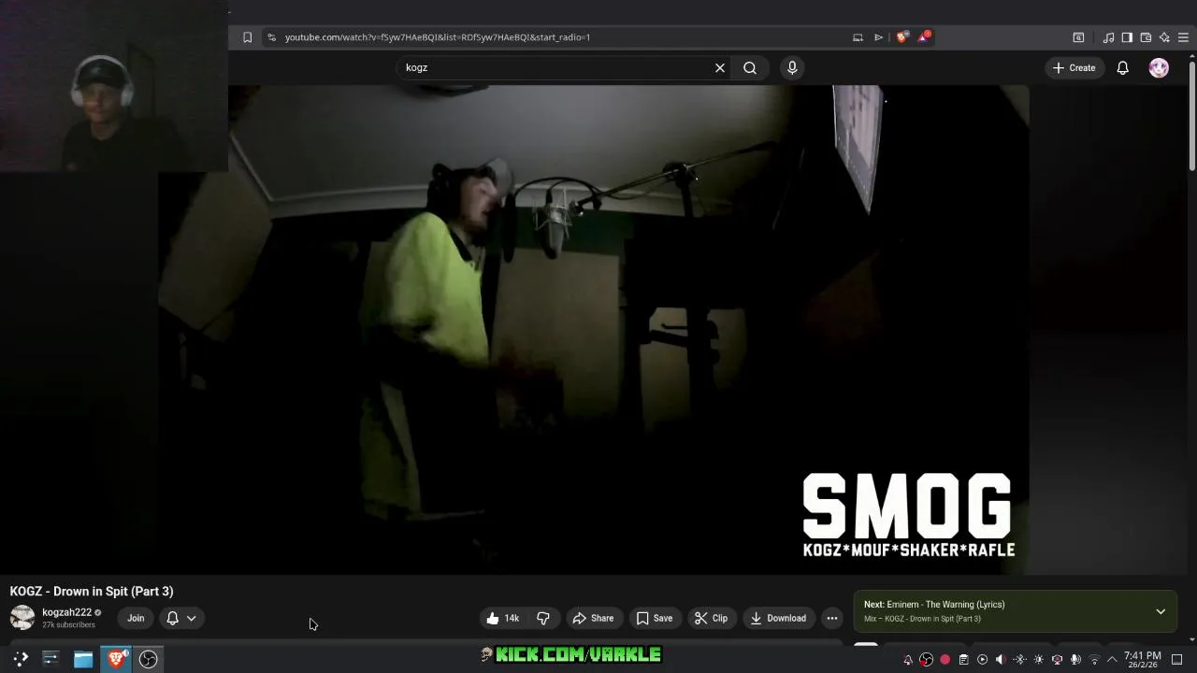Screen dimensions: 1197x673
Task: Toggle the browser sidebar panel icon
Action: (x=1127, y=37)
